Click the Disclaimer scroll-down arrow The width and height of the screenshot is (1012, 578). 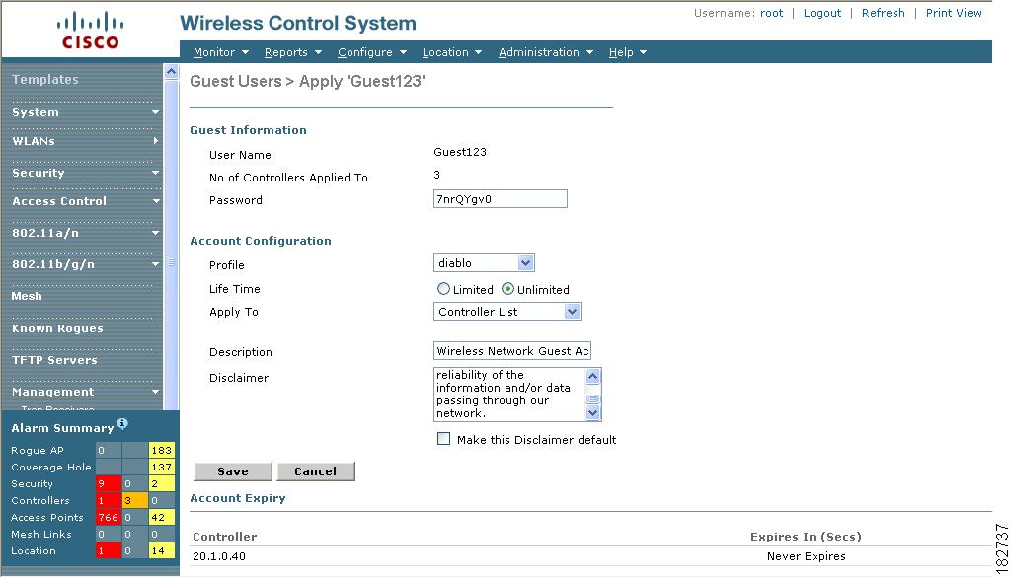click(x=593, y=412)
